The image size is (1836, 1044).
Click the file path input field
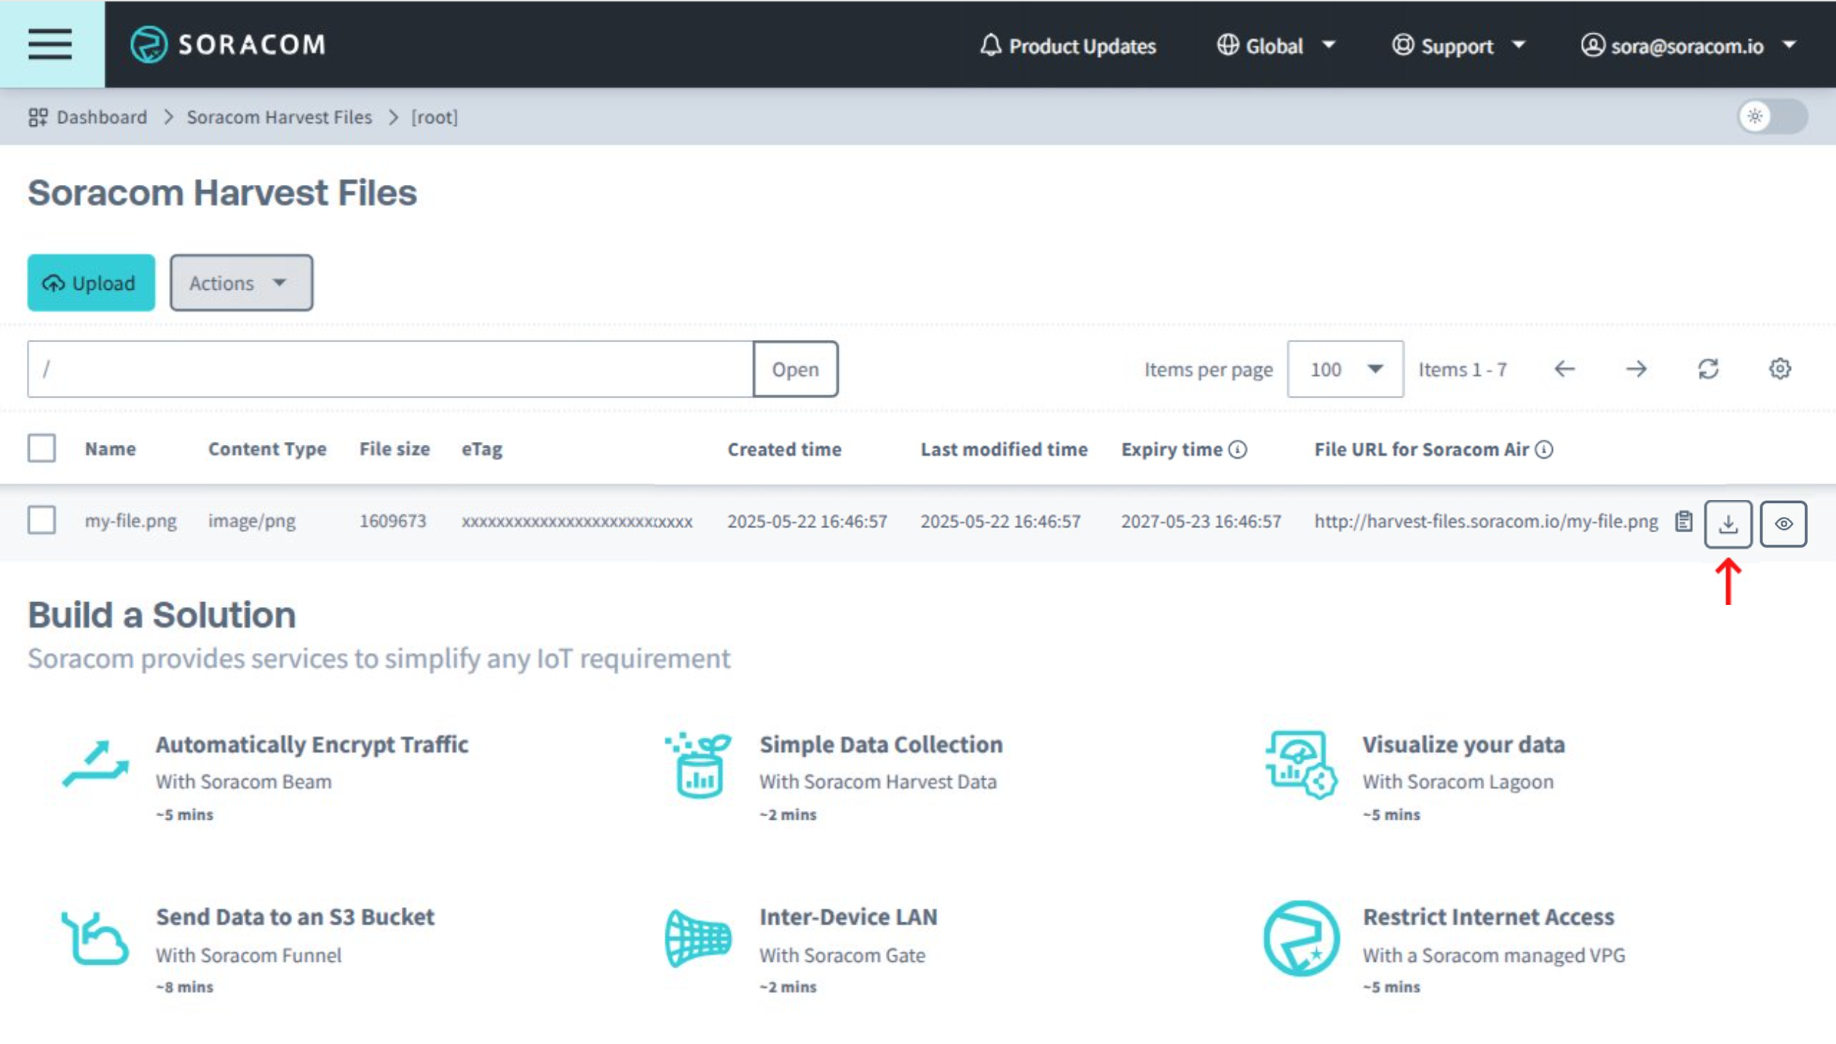389,369
